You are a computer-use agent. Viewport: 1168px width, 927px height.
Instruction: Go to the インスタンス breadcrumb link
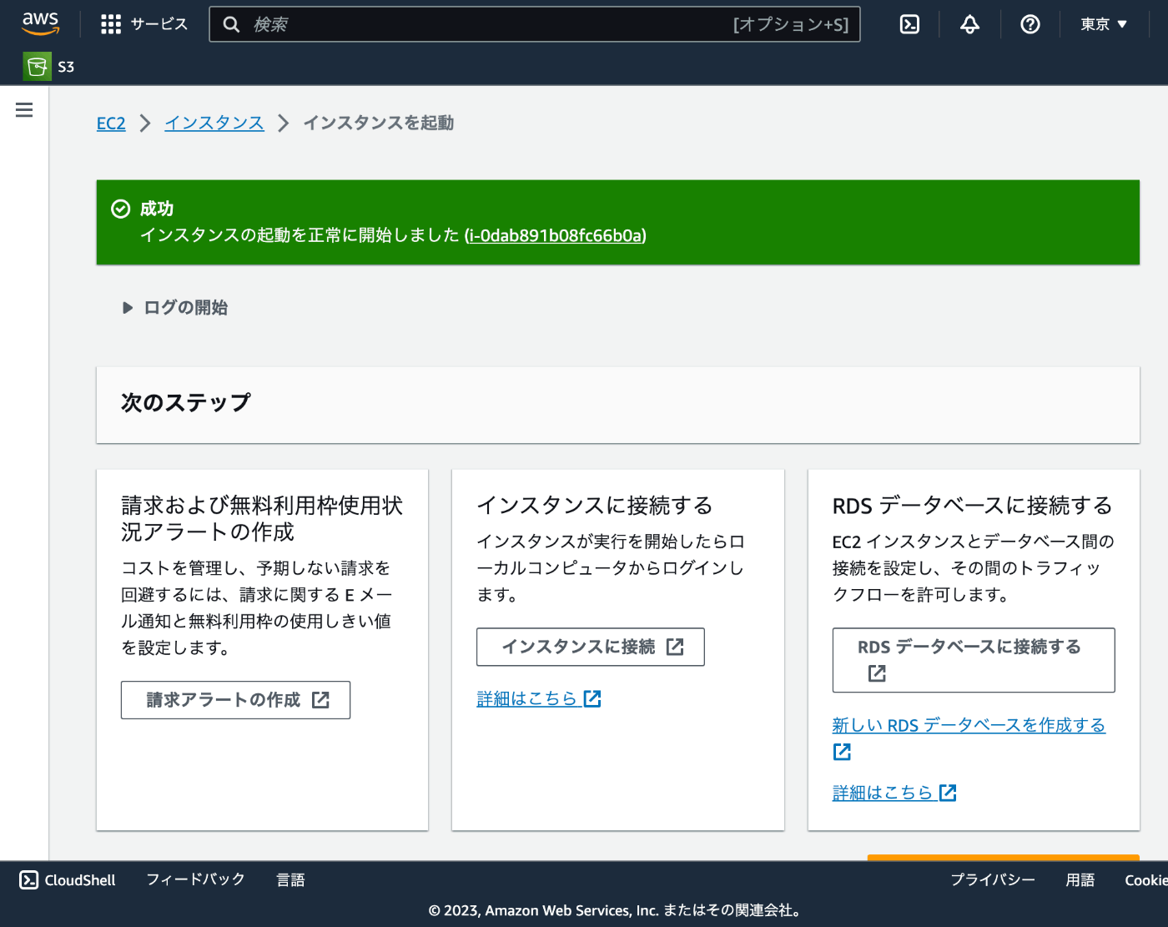214,123
